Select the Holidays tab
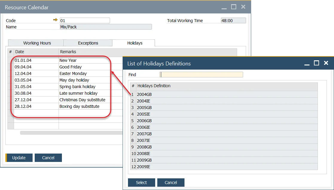The height and width of the screenshot is (190, 334). coord(133,43)
